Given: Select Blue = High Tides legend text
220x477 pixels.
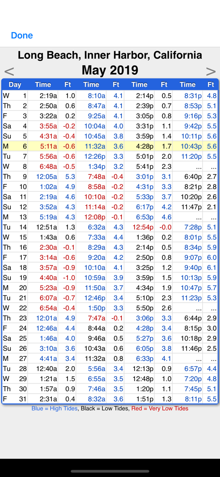Looking at the screenshot, I should pos(54,409).
